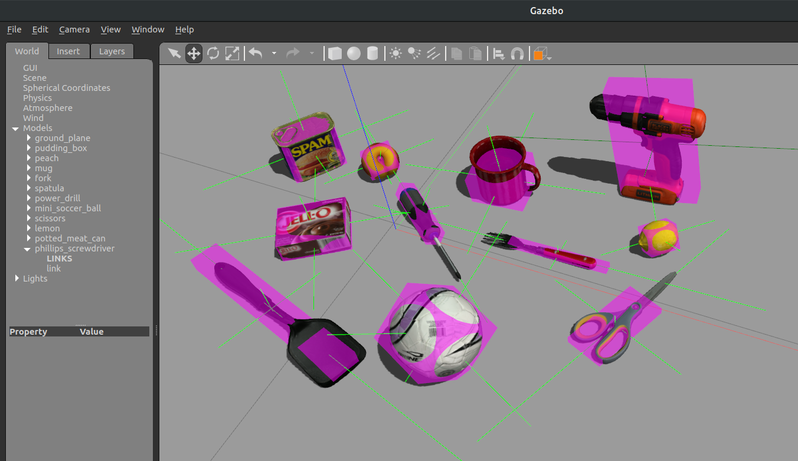The width and height of the screenshot is (798, 461).
Task: Add a spot light source
Action: pos(414,54)
